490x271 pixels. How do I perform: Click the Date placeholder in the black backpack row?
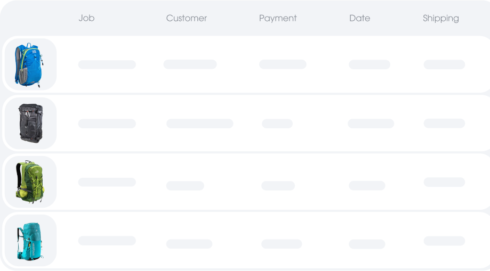point(371,124)
